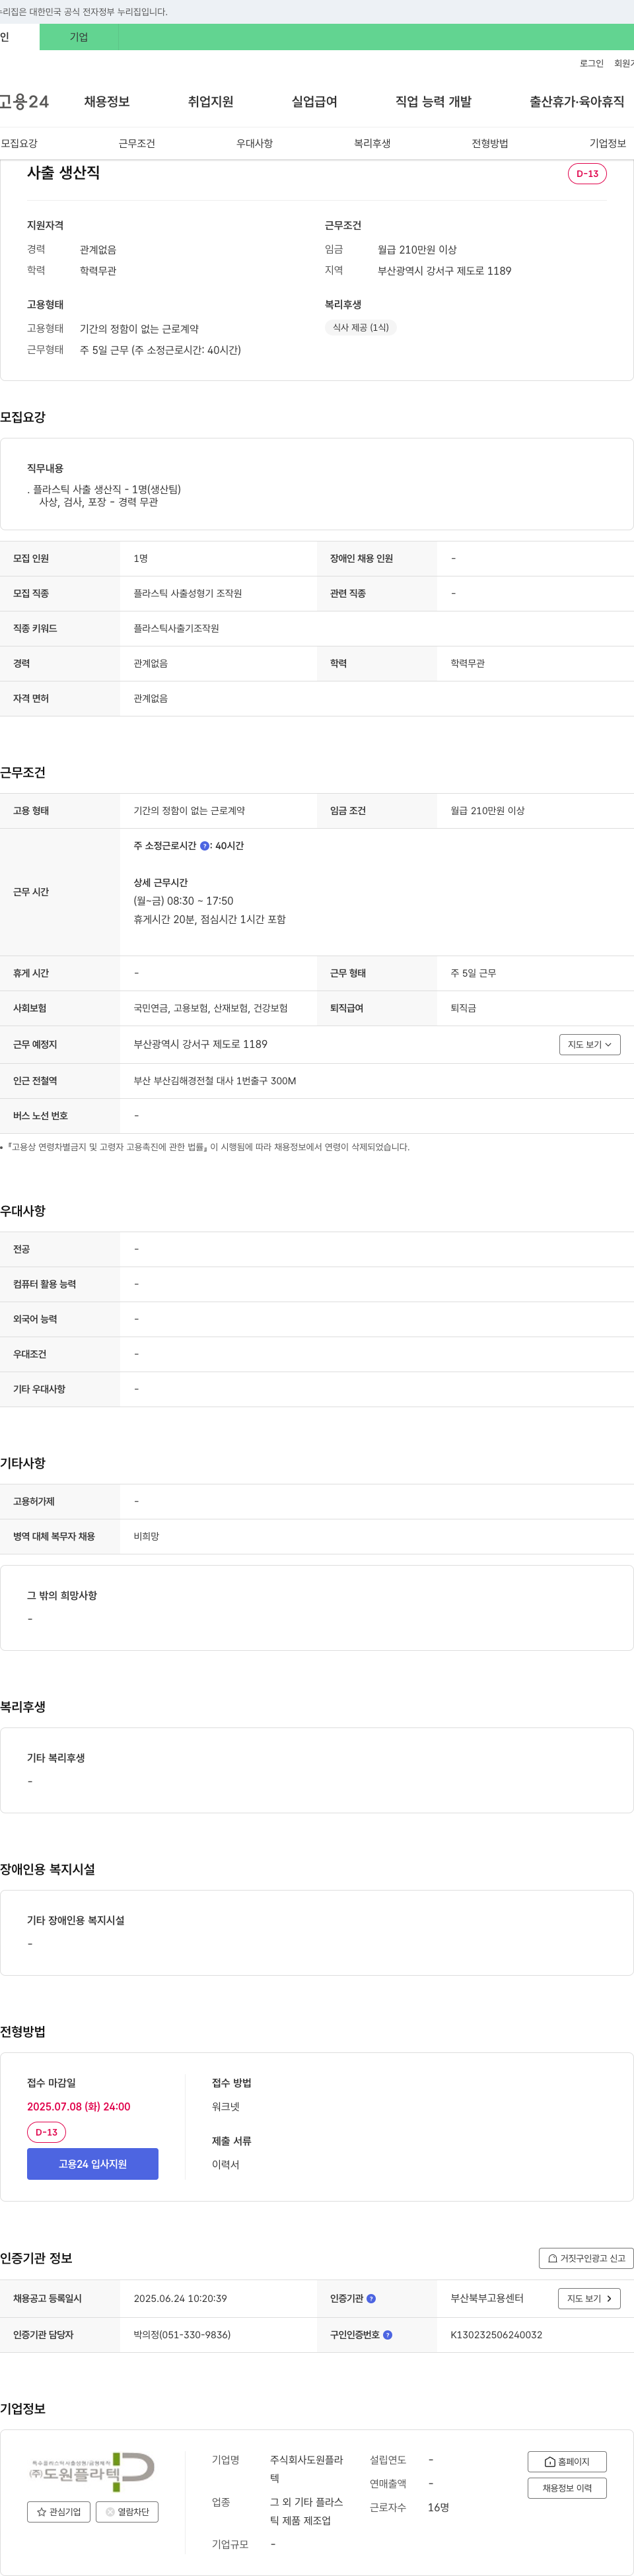634x2576 pixels.
Task: View 채용정보 이력 for the company
Action: [x=567, y=2488]
